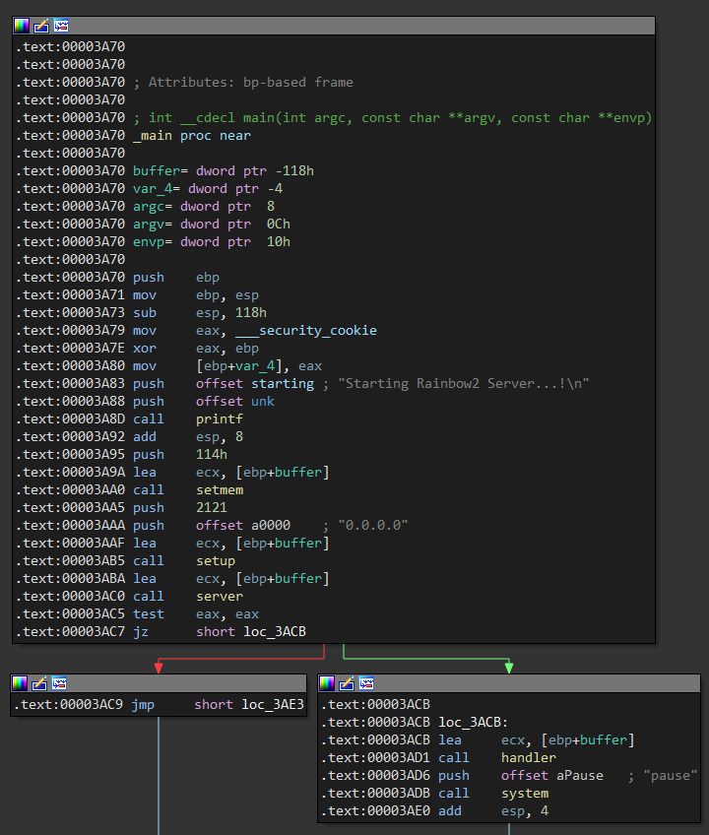This screenshot has height=835, width=709.
Task: Select the '_main proc near' line
Action: click(192, 135)
